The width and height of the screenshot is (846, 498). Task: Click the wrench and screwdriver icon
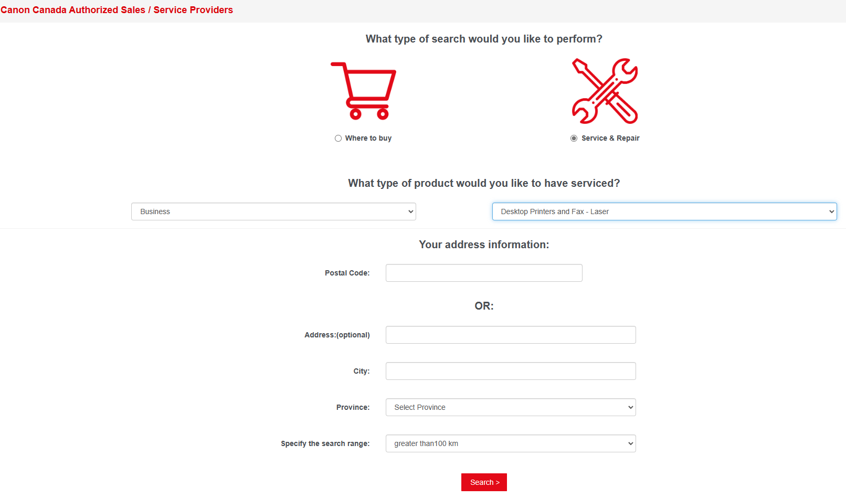(605, 91)
